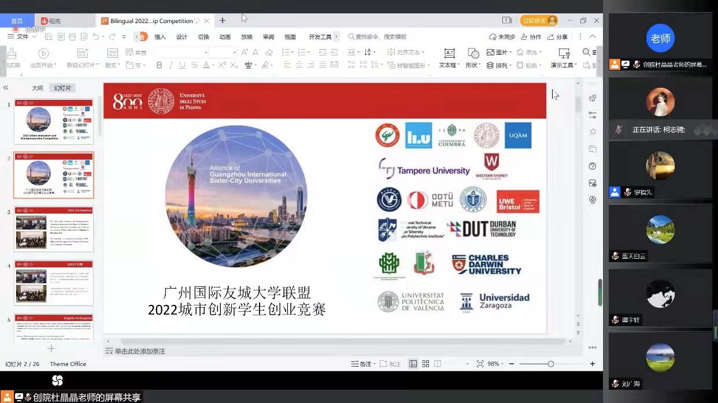Click the Redo arrow icon

[x=113, y=37]
